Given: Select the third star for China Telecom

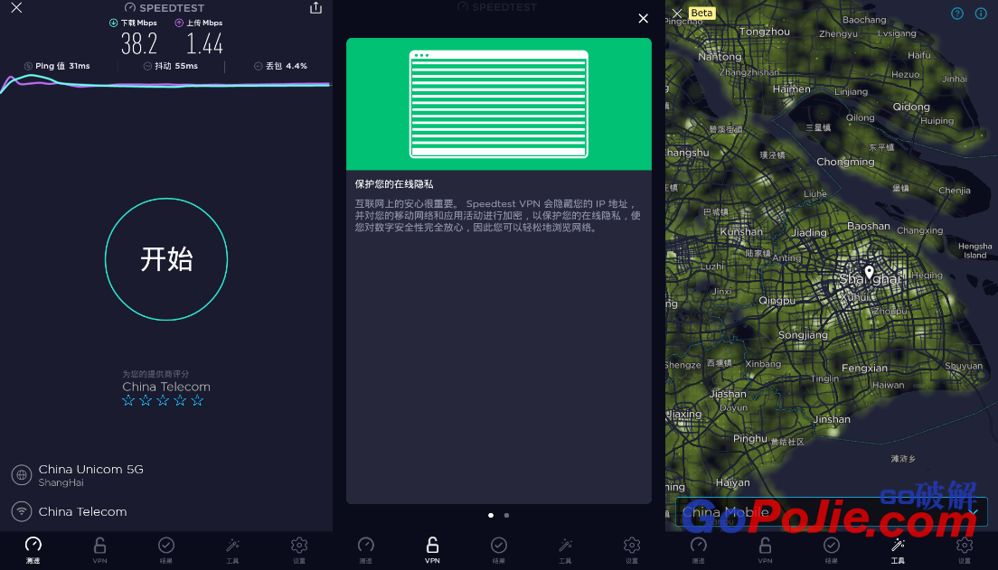Looking at the screenshot, I should pos(163,400).
